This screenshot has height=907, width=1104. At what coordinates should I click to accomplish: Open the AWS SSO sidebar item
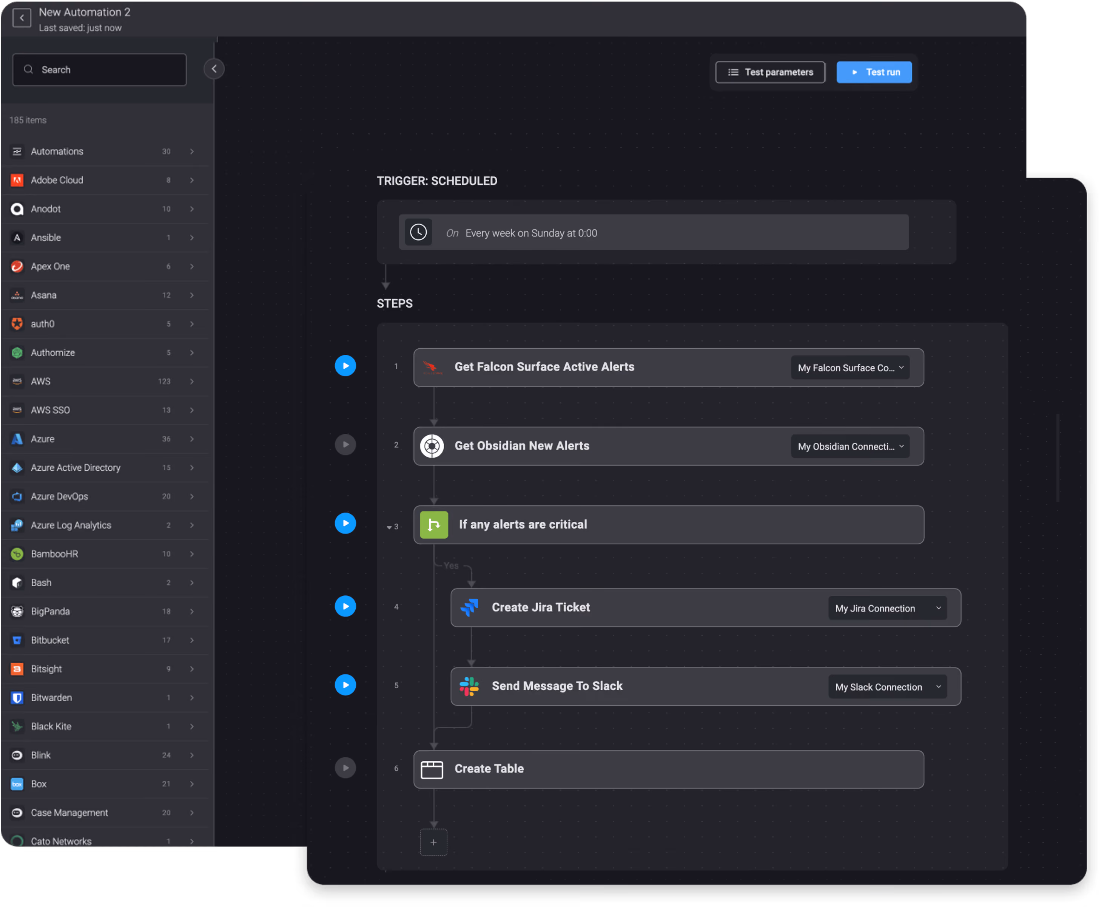[105, 410]
